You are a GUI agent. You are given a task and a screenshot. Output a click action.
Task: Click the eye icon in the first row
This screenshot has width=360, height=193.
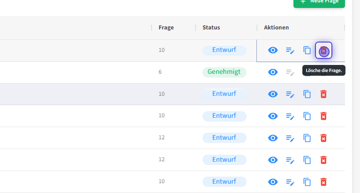(x=273, y=50)
